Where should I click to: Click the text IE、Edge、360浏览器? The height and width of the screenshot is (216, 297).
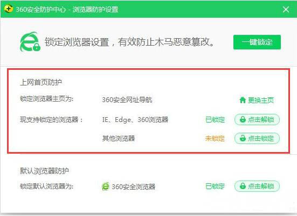135,119
